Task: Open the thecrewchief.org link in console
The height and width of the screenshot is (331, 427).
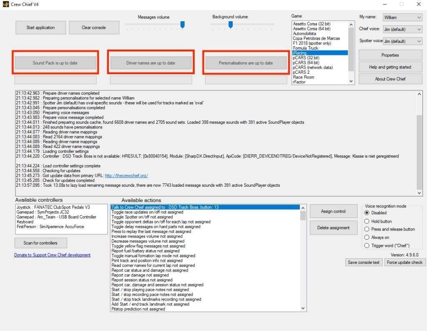Action: point(126,176)
